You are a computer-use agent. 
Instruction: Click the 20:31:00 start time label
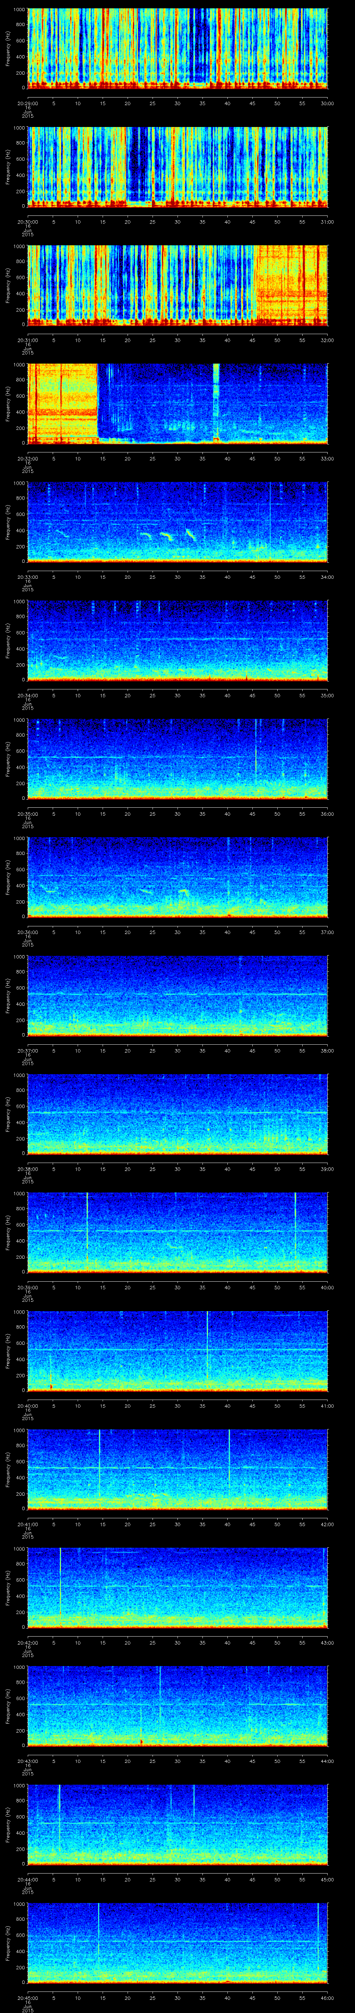tap(27, 339)
